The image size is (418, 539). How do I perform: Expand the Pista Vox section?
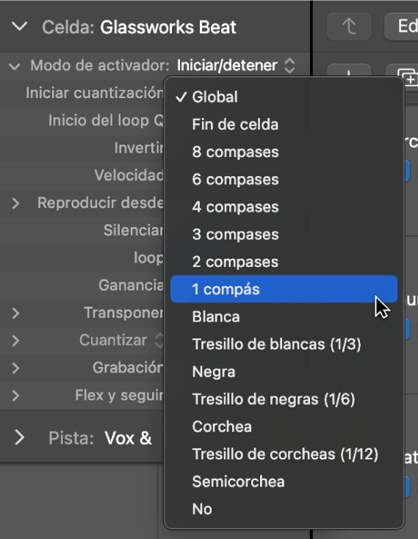20,437
